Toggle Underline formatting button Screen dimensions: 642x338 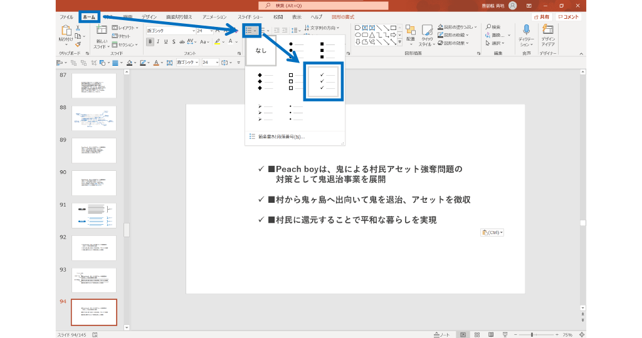coord(166,42)
